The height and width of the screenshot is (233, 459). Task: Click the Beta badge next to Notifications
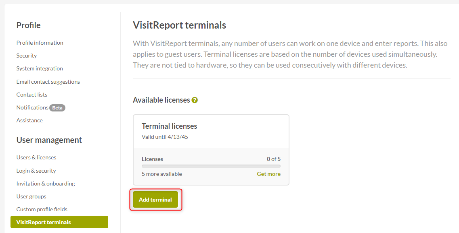click(x=57, y=107)
